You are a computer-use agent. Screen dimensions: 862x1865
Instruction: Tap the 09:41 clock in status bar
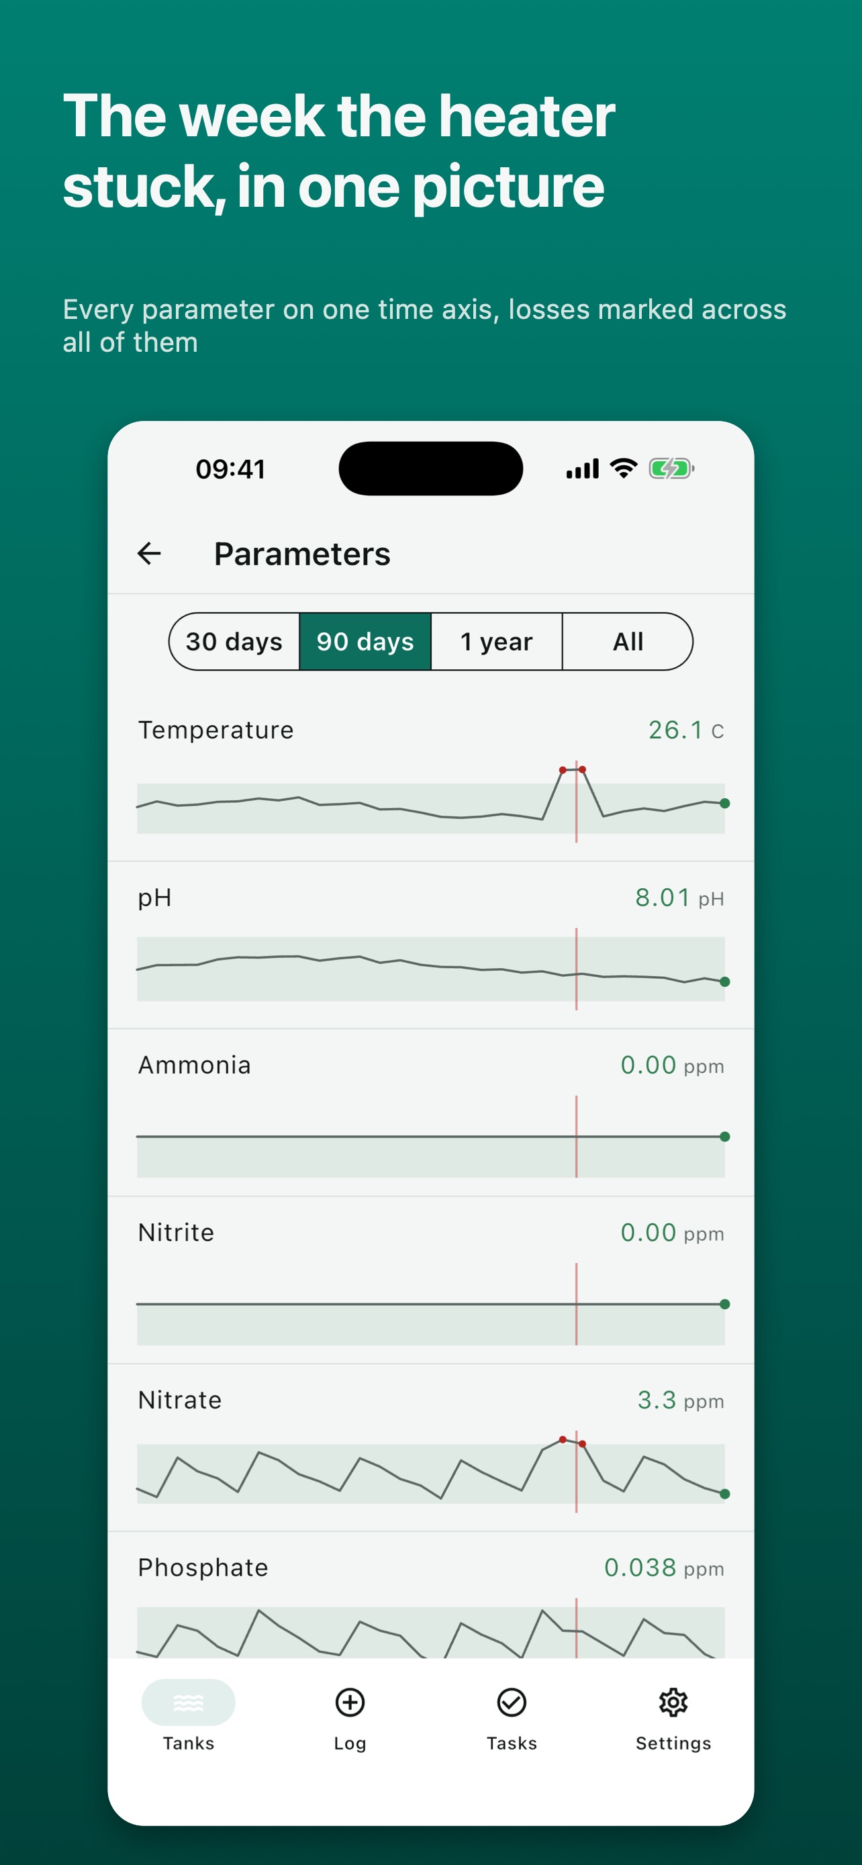pyautogui.click(x=230, y=469)
